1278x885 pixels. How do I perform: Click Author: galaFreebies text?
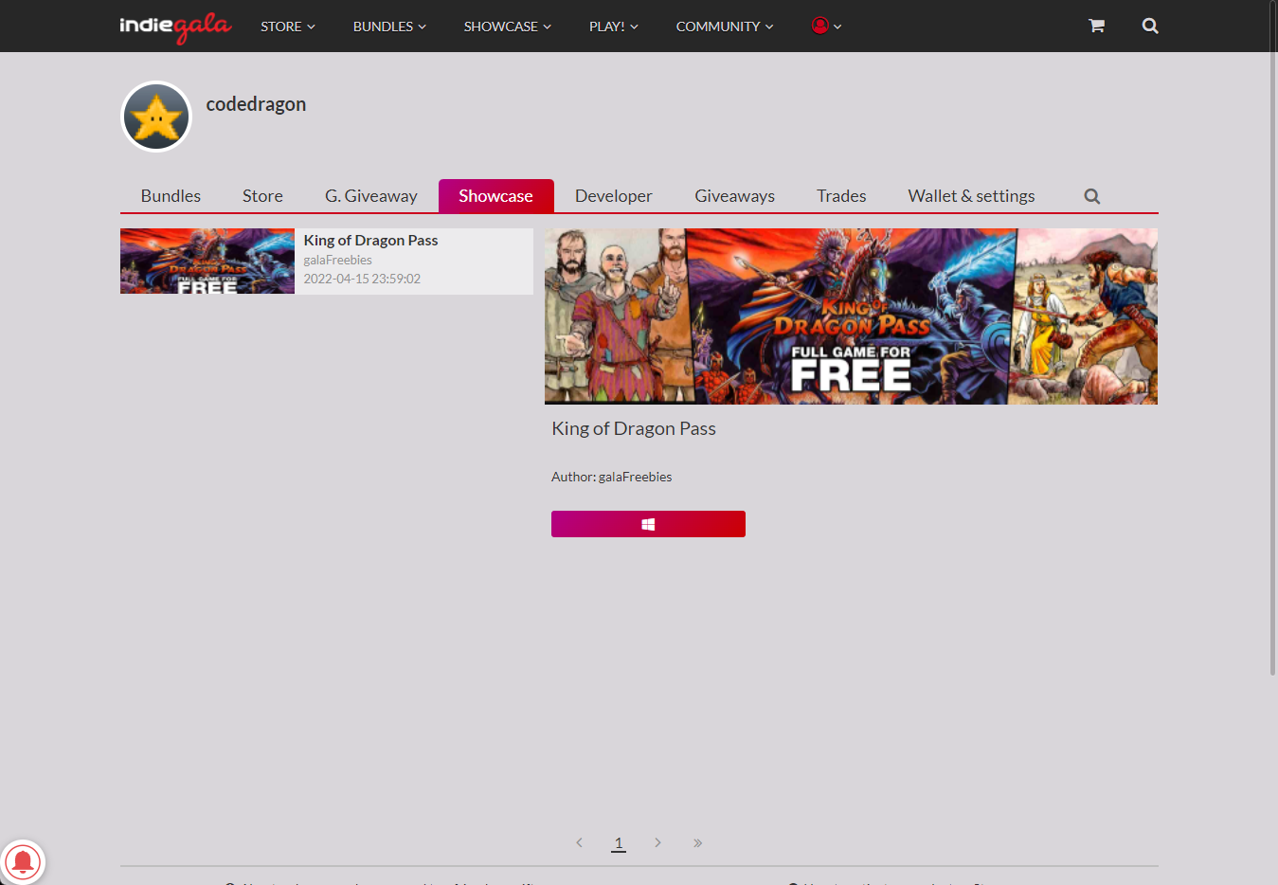611,477
